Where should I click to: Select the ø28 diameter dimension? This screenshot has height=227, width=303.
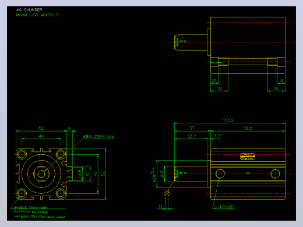[x=154, y=176]
